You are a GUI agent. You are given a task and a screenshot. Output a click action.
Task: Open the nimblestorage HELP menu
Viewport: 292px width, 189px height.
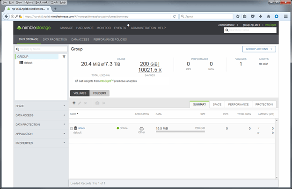(161, 28)
